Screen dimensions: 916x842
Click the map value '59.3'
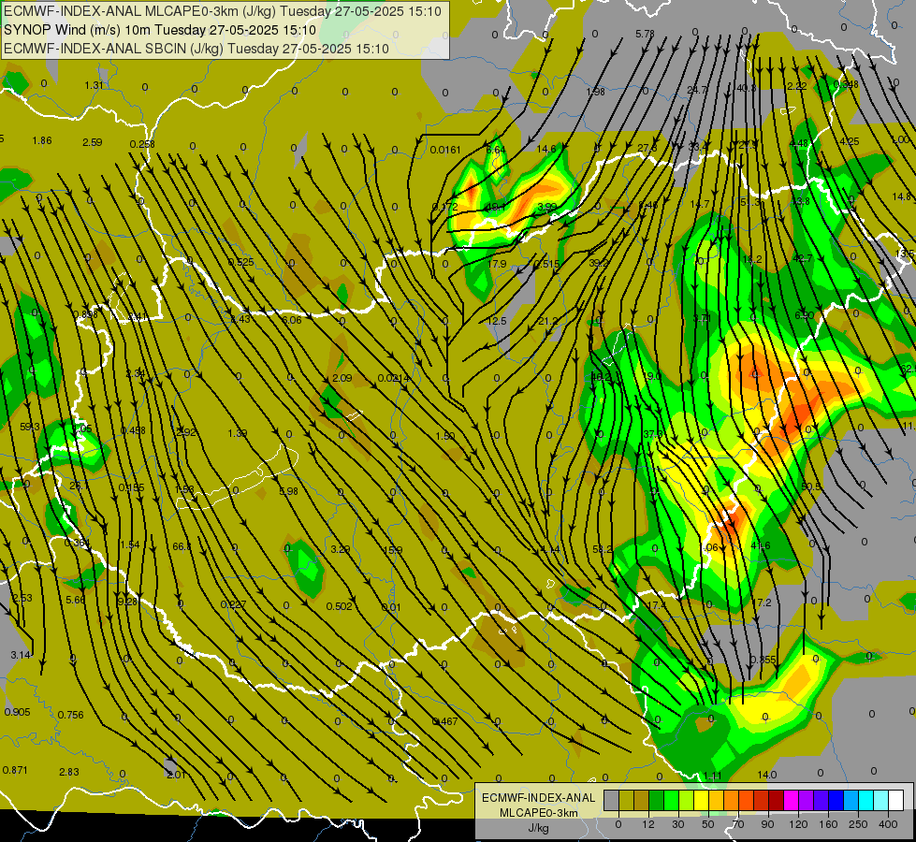(x=29, y=427)
